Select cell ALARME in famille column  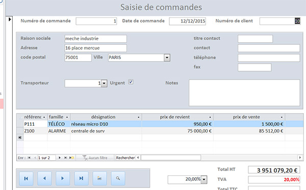[59, 131]
